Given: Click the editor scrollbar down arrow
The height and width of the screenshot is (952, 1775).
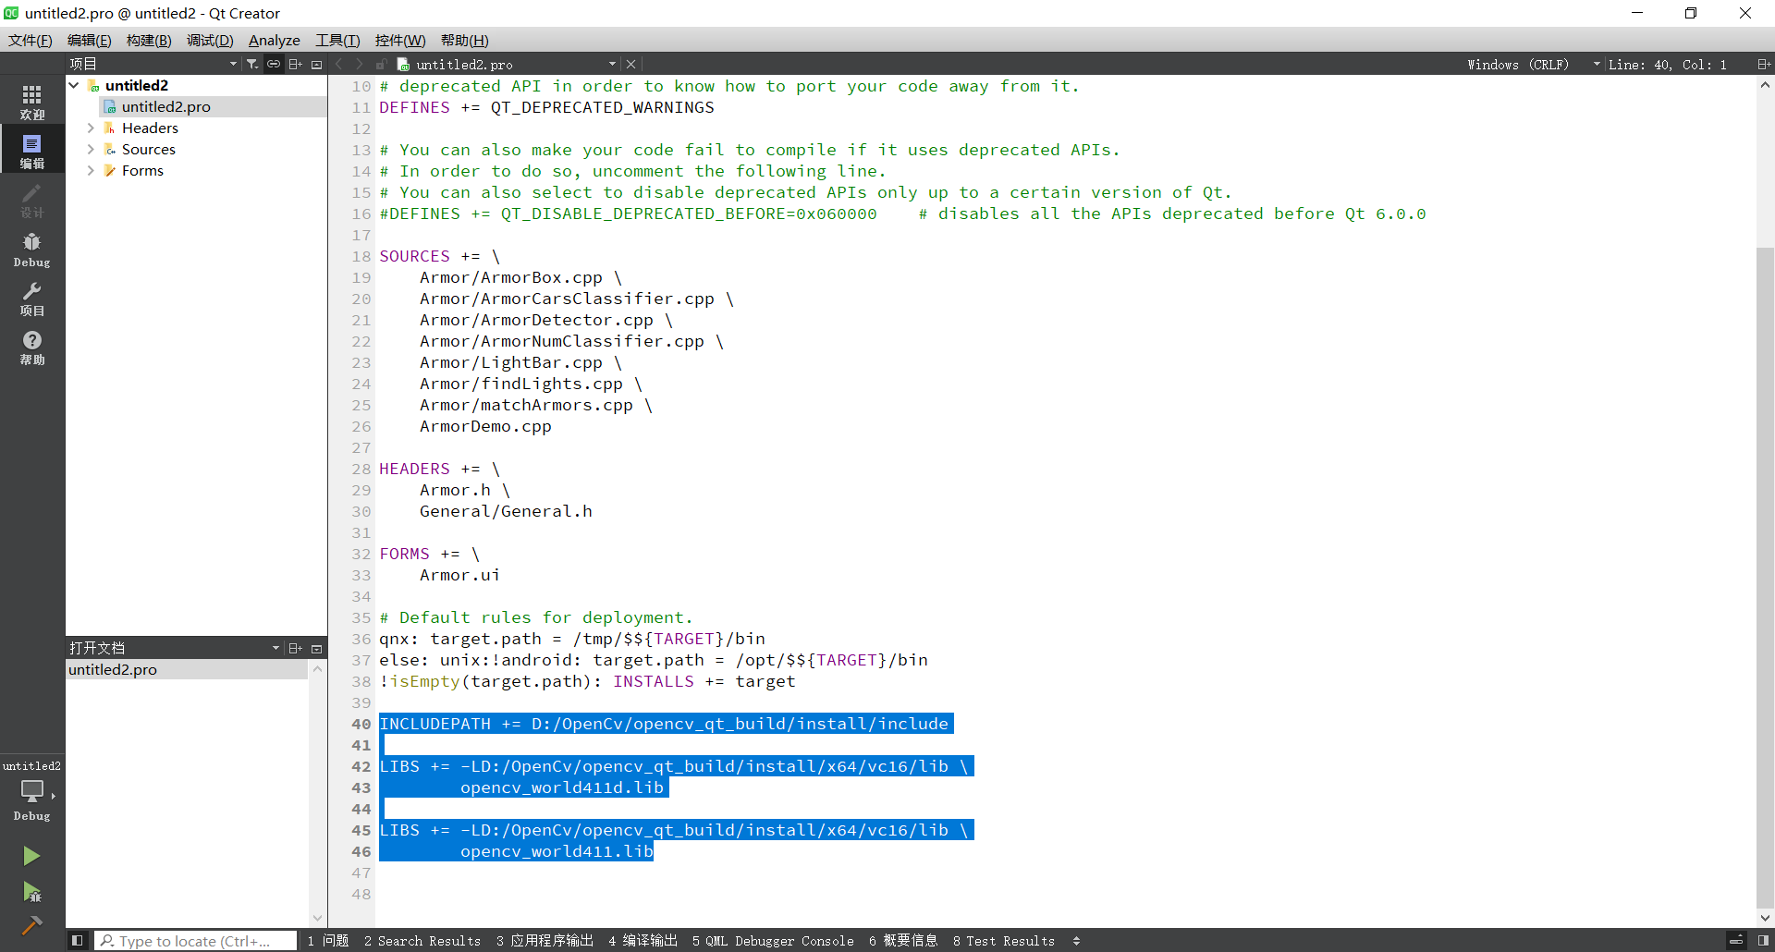Looking at the screenshot, I should click(1765, 918).
